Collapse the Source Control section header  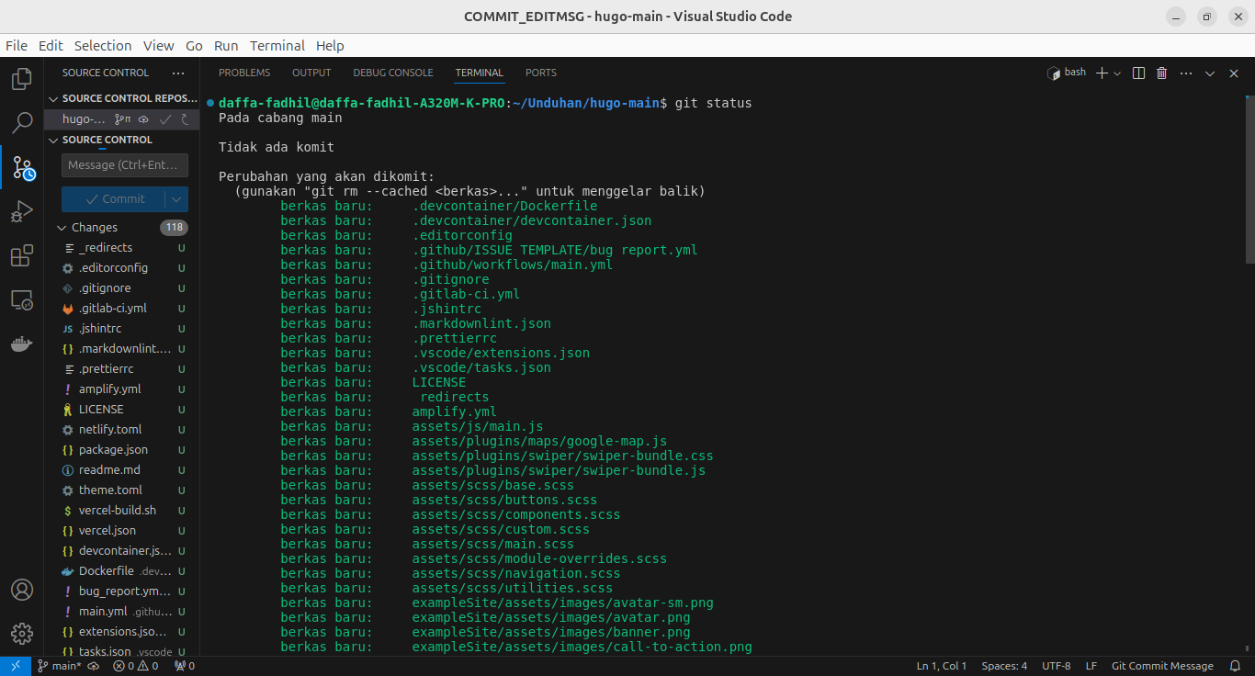coord(122,140)
